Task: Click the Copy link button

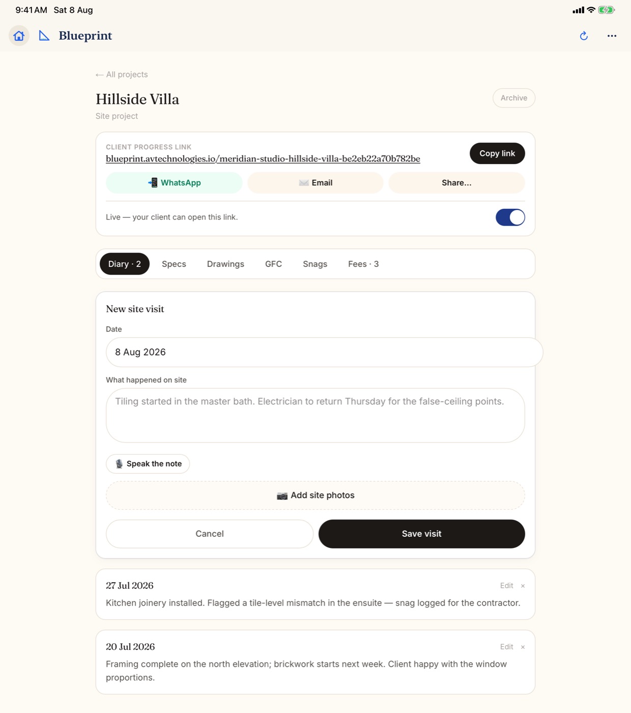Action: point(497,153)
